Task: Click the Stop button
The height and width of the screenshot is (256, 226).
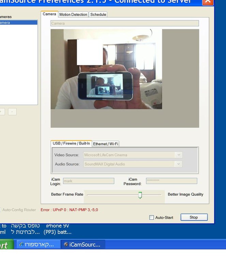Action: pyautogui.click(x=194, y=217)
